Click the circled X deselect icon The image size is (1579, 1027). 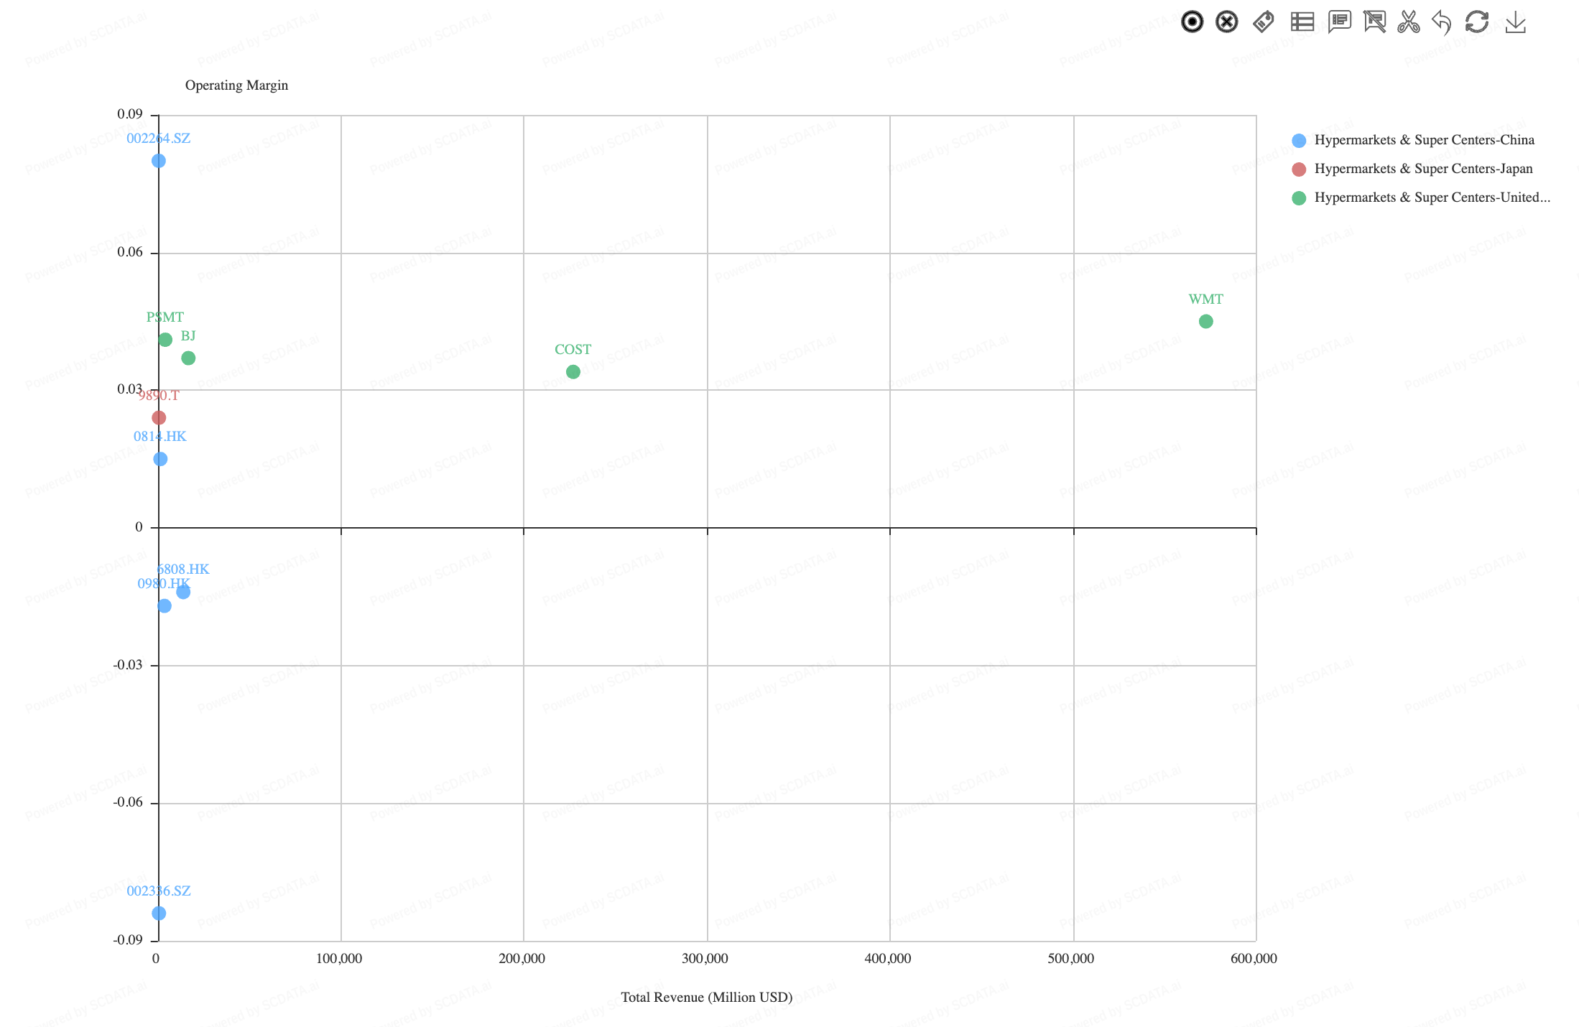click(1227, 22)
